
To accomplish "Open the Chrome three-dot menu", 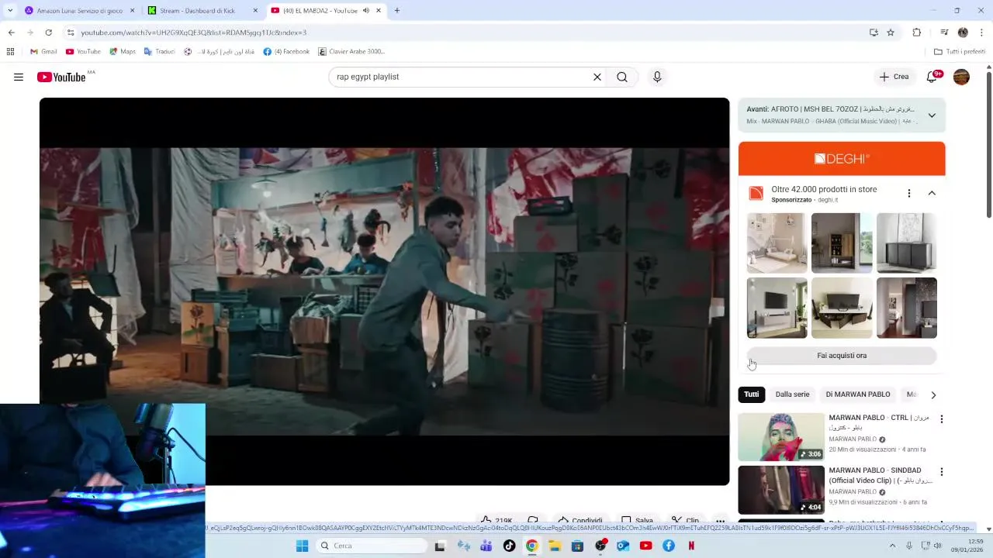I will click(982, 33).
